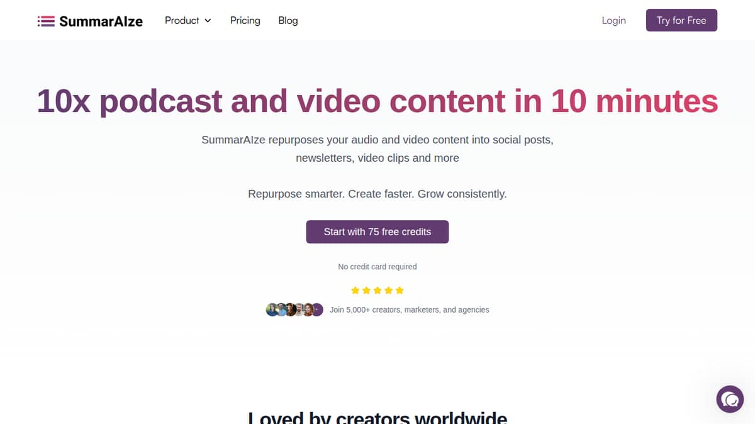The image size is (755, 424).
Task: Click the SummarAIze logo icon
Action: coord(46,21)
